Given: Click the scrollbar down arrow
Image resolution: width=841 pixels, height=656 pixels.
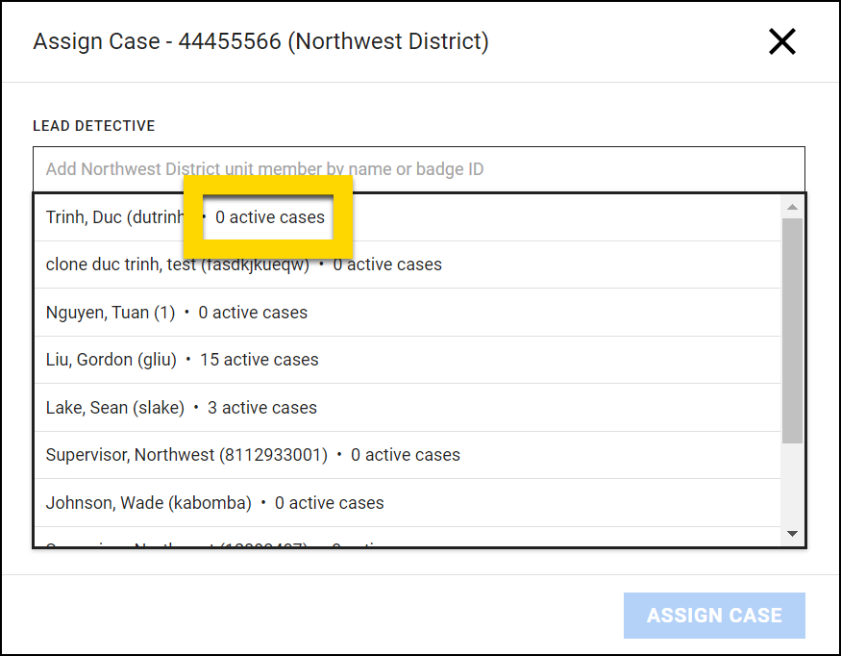Looking at the screenshot, I should coord(792,533).
